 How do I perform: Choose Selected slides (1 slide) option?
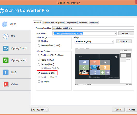pyautogui.click(x=39, y=46)
